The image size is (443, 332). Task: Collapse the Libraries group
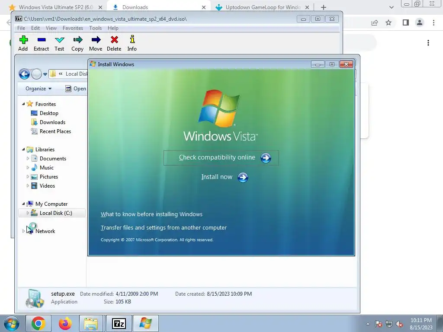pos(23,149)
